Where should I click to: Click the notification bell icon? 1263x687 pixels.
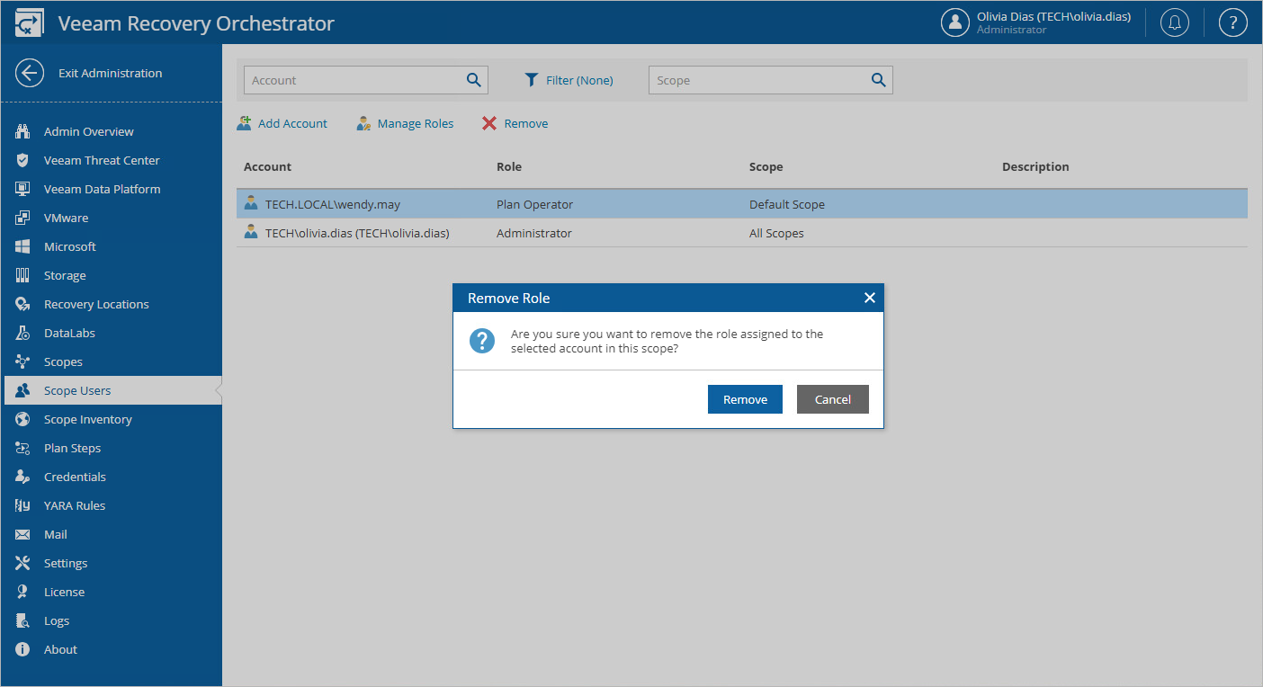pyautogui.click(x=1174, y=22)
